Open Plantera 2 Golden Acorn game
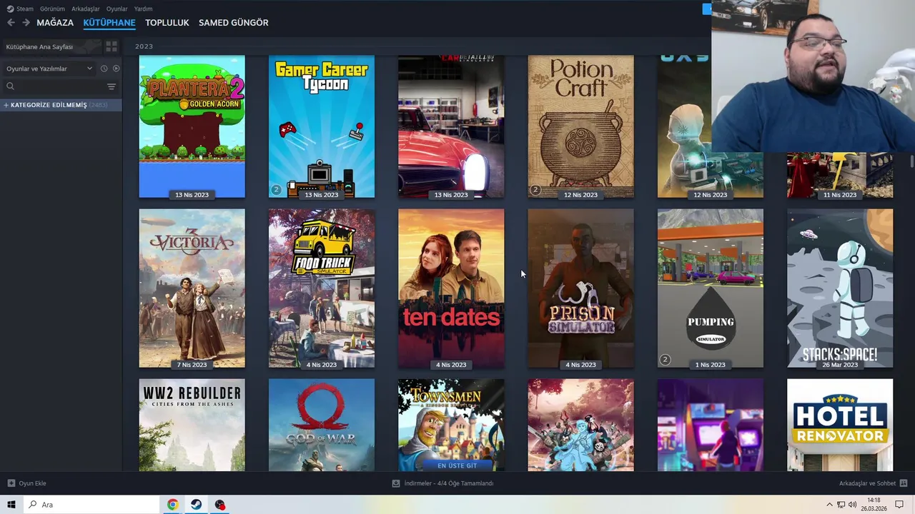Screen dimensions: 915x514 (x=192, y=126)
